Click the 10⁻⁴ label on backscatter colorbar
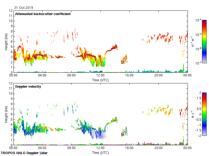This screenshot has width=209, height=156. point(198,20)
